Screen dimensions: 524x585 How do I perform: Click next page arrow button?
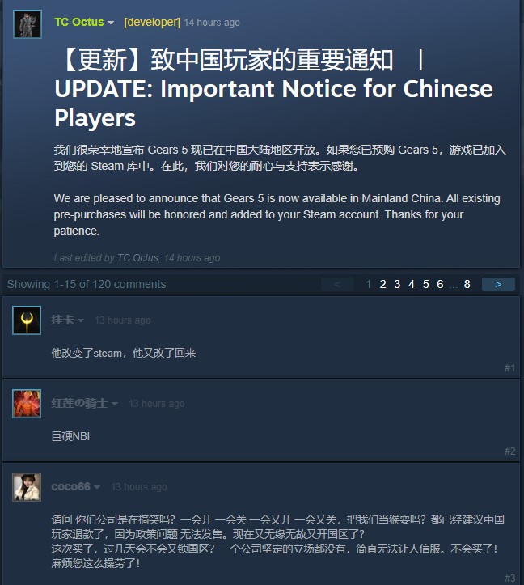tap(498, 284)
